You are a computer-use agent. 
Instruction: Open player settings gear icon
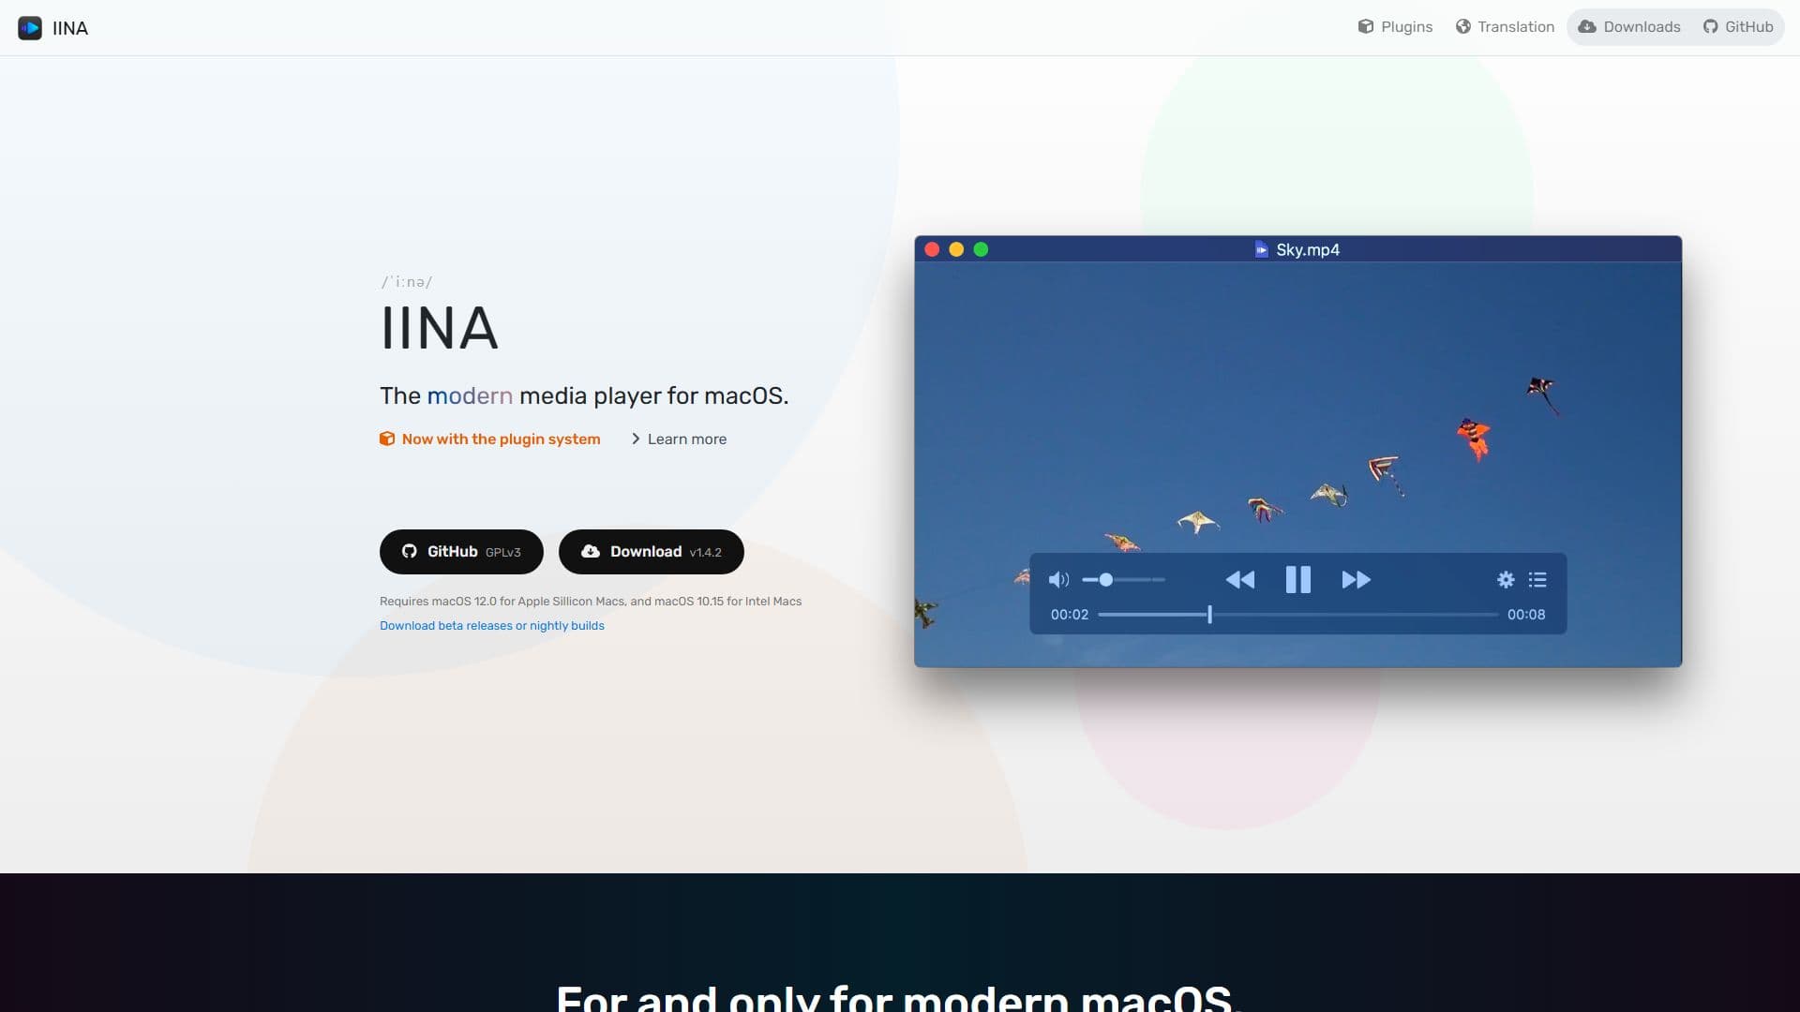[1506, 580]
